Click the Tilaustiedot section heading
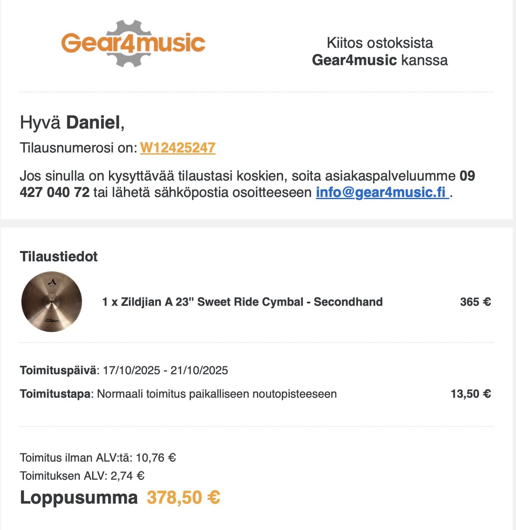 pos(59,257)
